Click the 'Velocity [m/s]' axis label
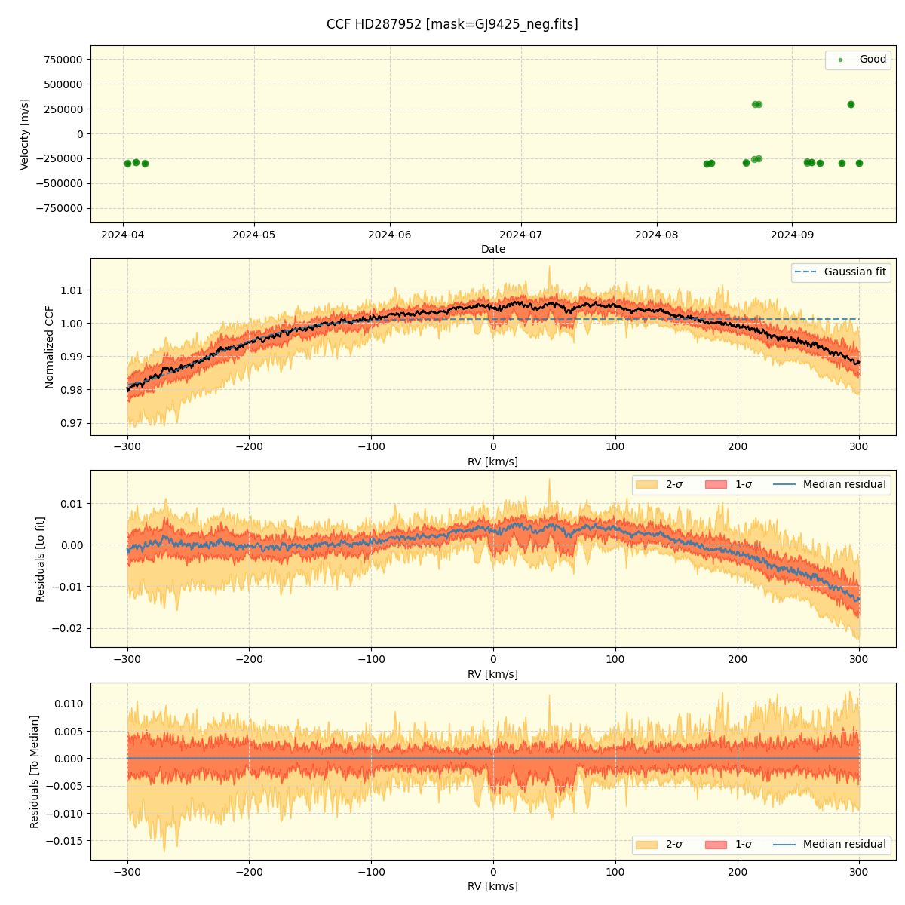 click(x=25, y=134)
